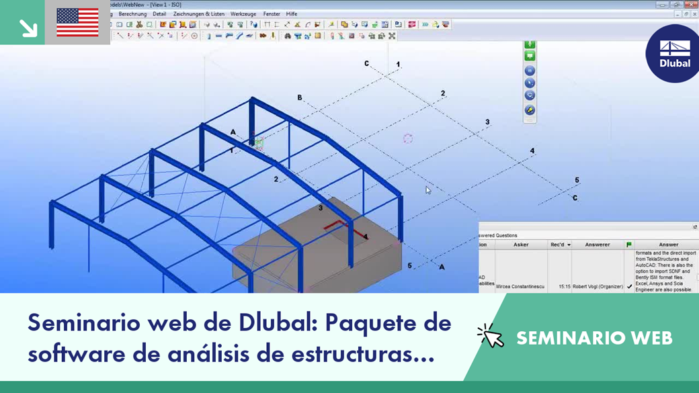
Task: Click the blue chat bubble round button
Action: pos(530,95)
